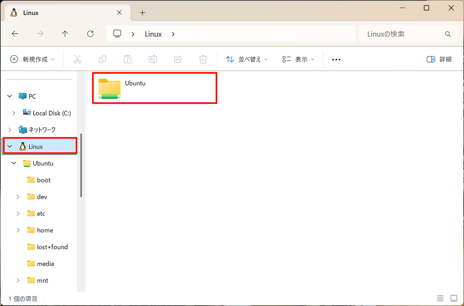Select the home folder in tree
464x306 pixels.
point(45,230)
